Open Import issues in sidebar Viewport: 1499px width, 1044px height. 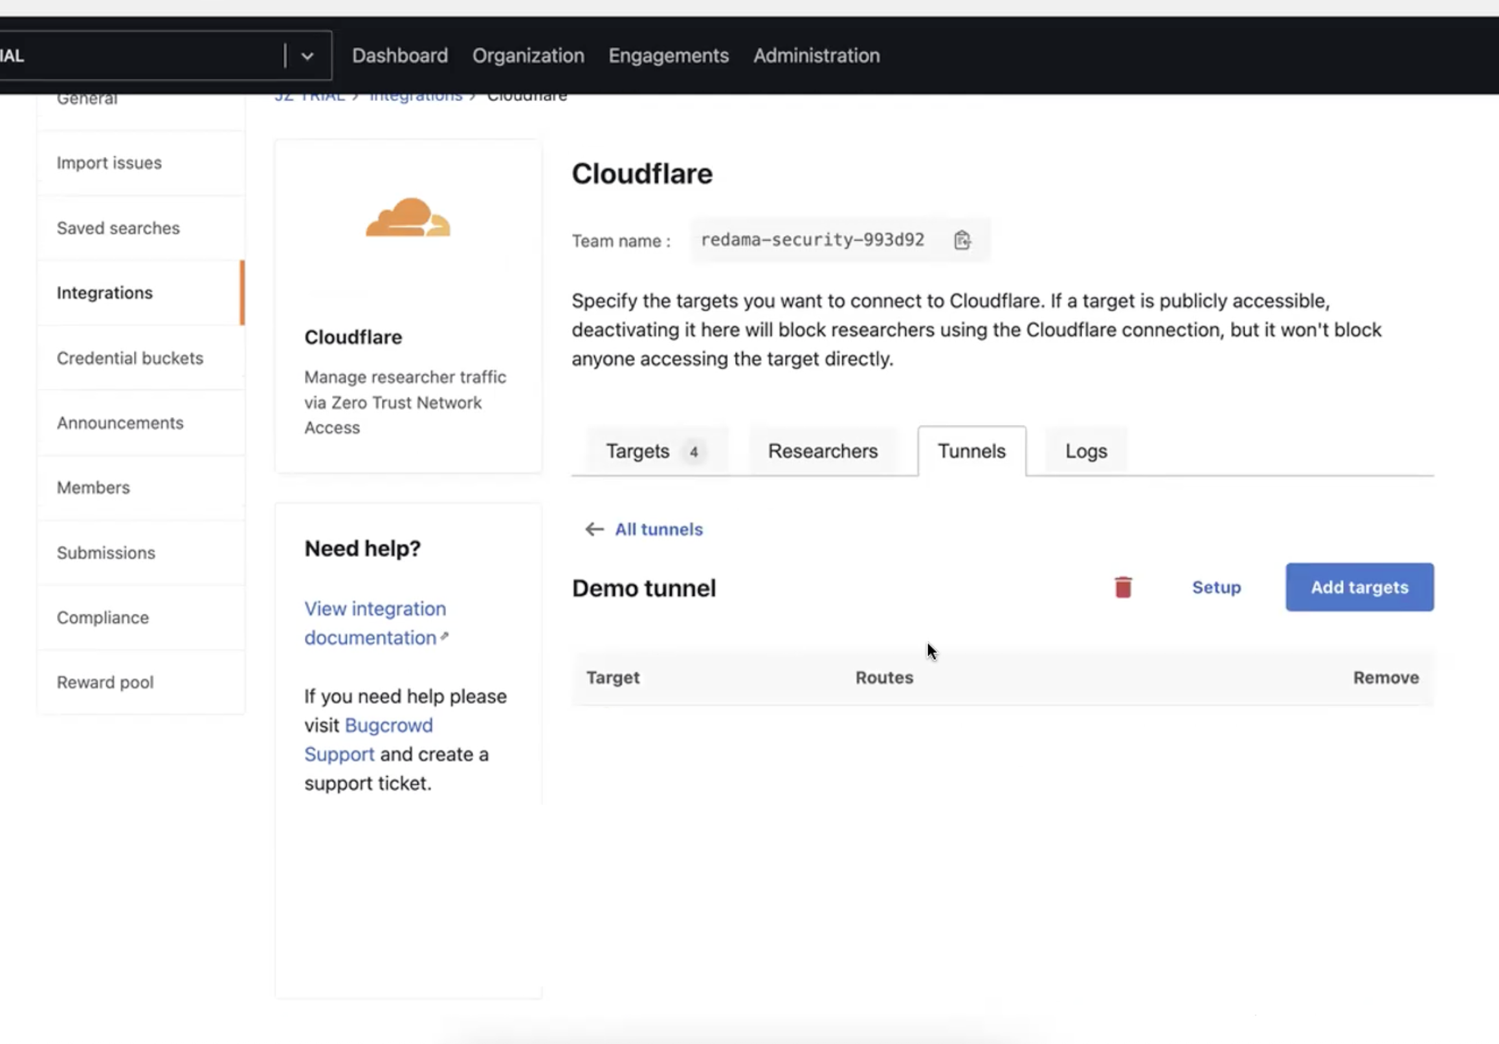pos(141,163)
